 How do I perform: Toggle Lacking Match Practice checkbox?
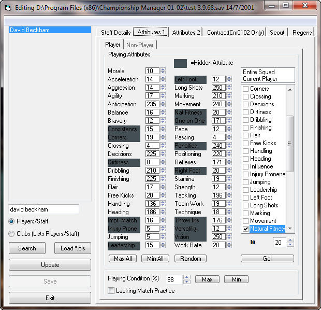click(111, 290)
